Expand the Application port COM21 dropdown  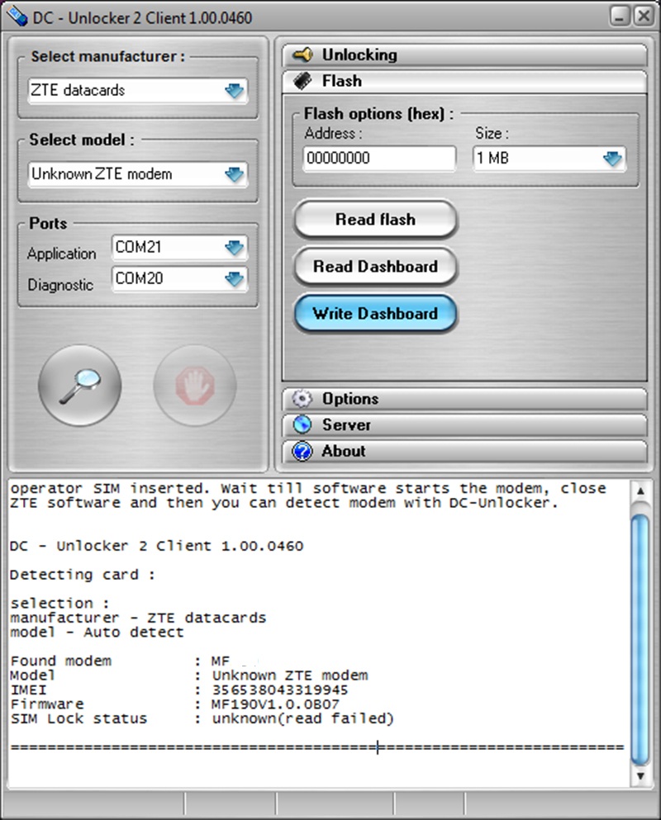tap(235, 247)
